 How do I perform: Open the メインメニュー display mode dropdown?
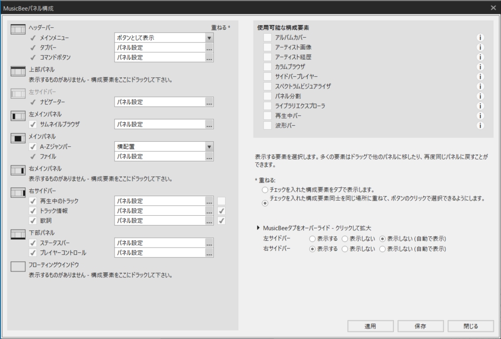click(x=209, y=38)
